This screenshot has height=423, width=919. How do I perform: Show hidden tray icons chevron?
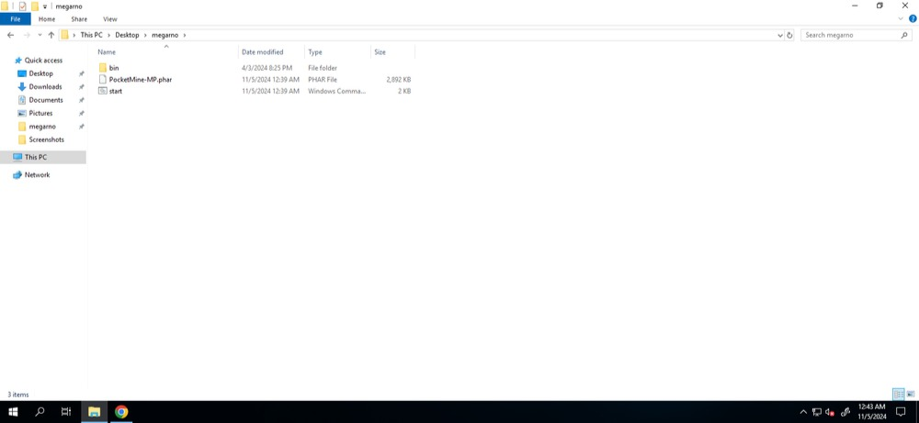point(803,412)
